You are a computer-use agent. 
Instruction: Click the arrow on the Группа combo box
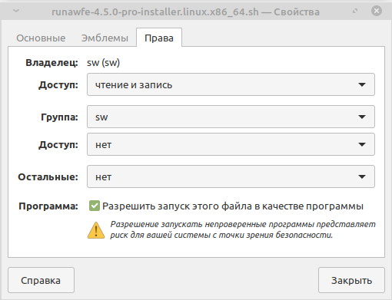pos(362,117)
